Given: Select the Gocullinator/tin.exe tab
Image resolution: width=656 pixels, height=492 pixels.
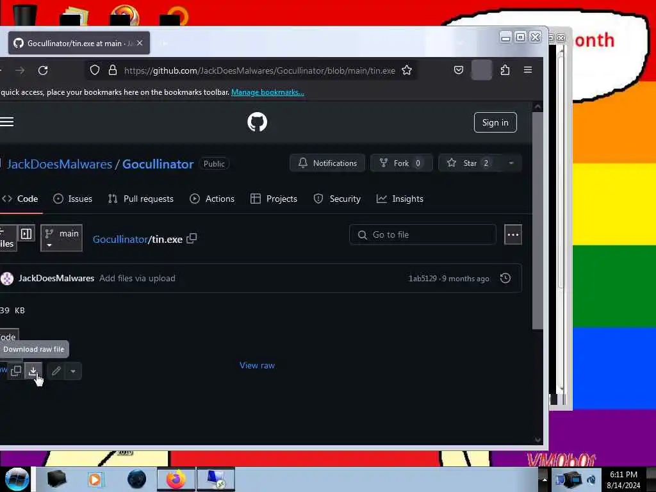Looking at the screenshot, I should pyautogui.click(x=79, y=43).
